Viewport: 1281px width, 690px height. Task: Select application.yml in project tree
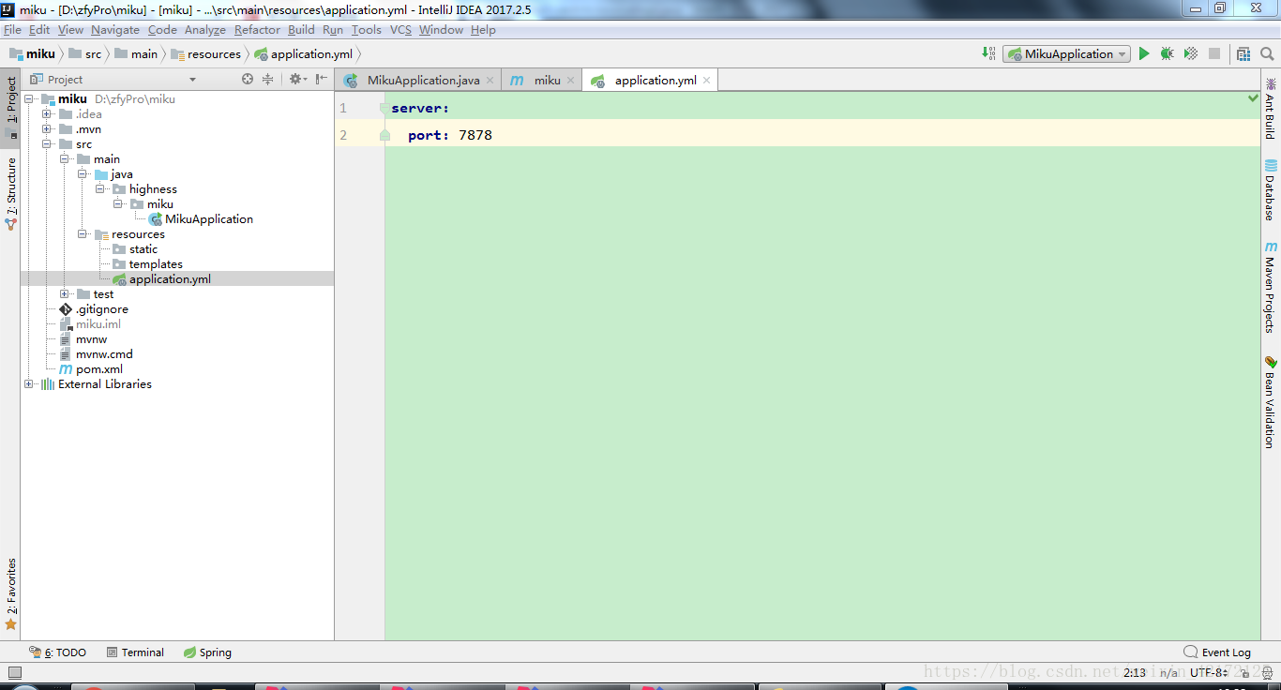tap(170, 279)
